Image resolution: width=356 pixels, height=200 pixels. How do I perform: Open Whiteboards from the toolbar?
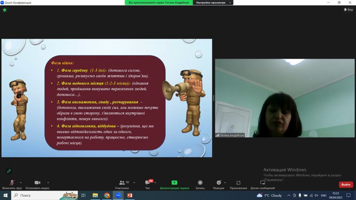pyautogui.click(x=262, y=183)
